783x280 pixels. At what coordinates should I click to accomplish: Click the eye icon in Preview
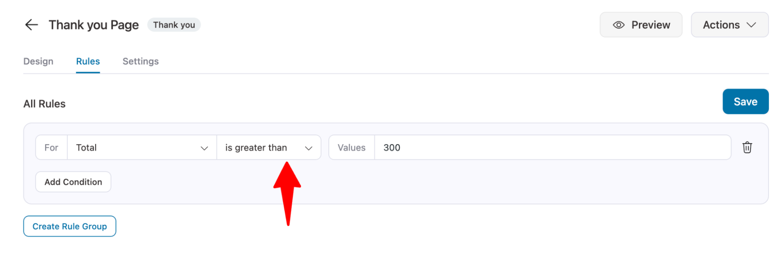coord(618,25)
